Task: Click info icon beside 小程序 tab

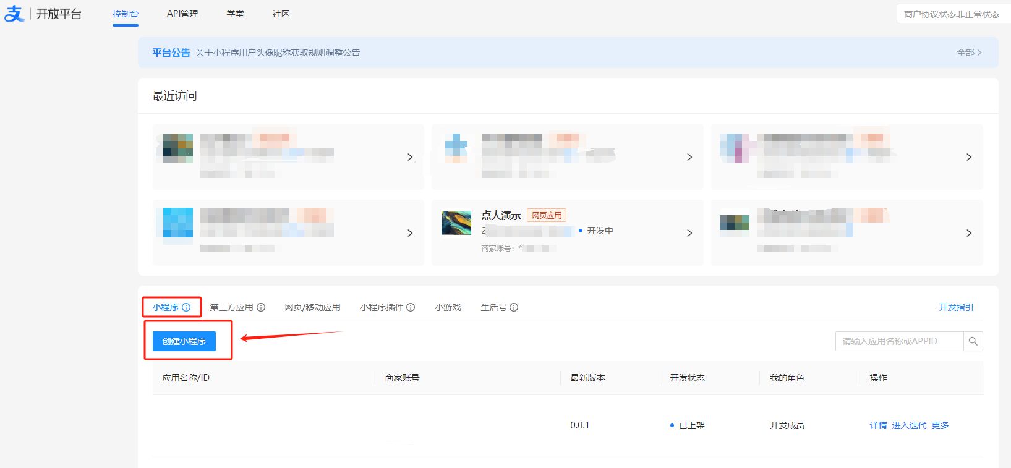Action: (186, 307)
